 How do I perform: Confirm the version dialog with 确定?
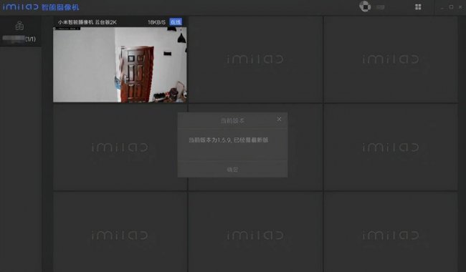(232, 170)
